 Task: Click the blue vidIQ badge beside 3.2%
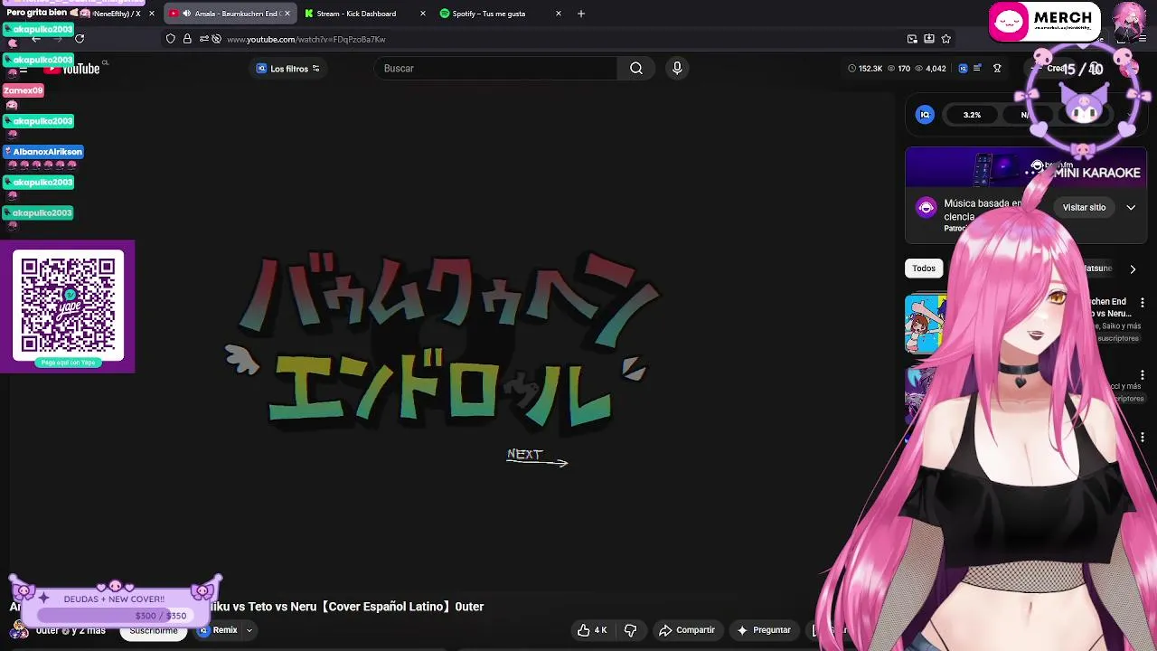[x=925, y=115]
